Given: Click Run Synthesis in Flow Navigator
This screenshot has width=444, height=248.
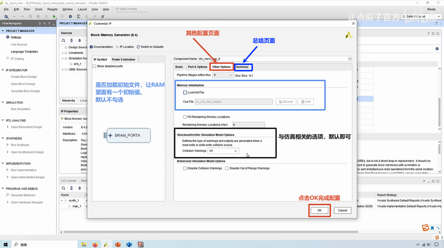Looking at the screenshot, I should click(20, 145).
